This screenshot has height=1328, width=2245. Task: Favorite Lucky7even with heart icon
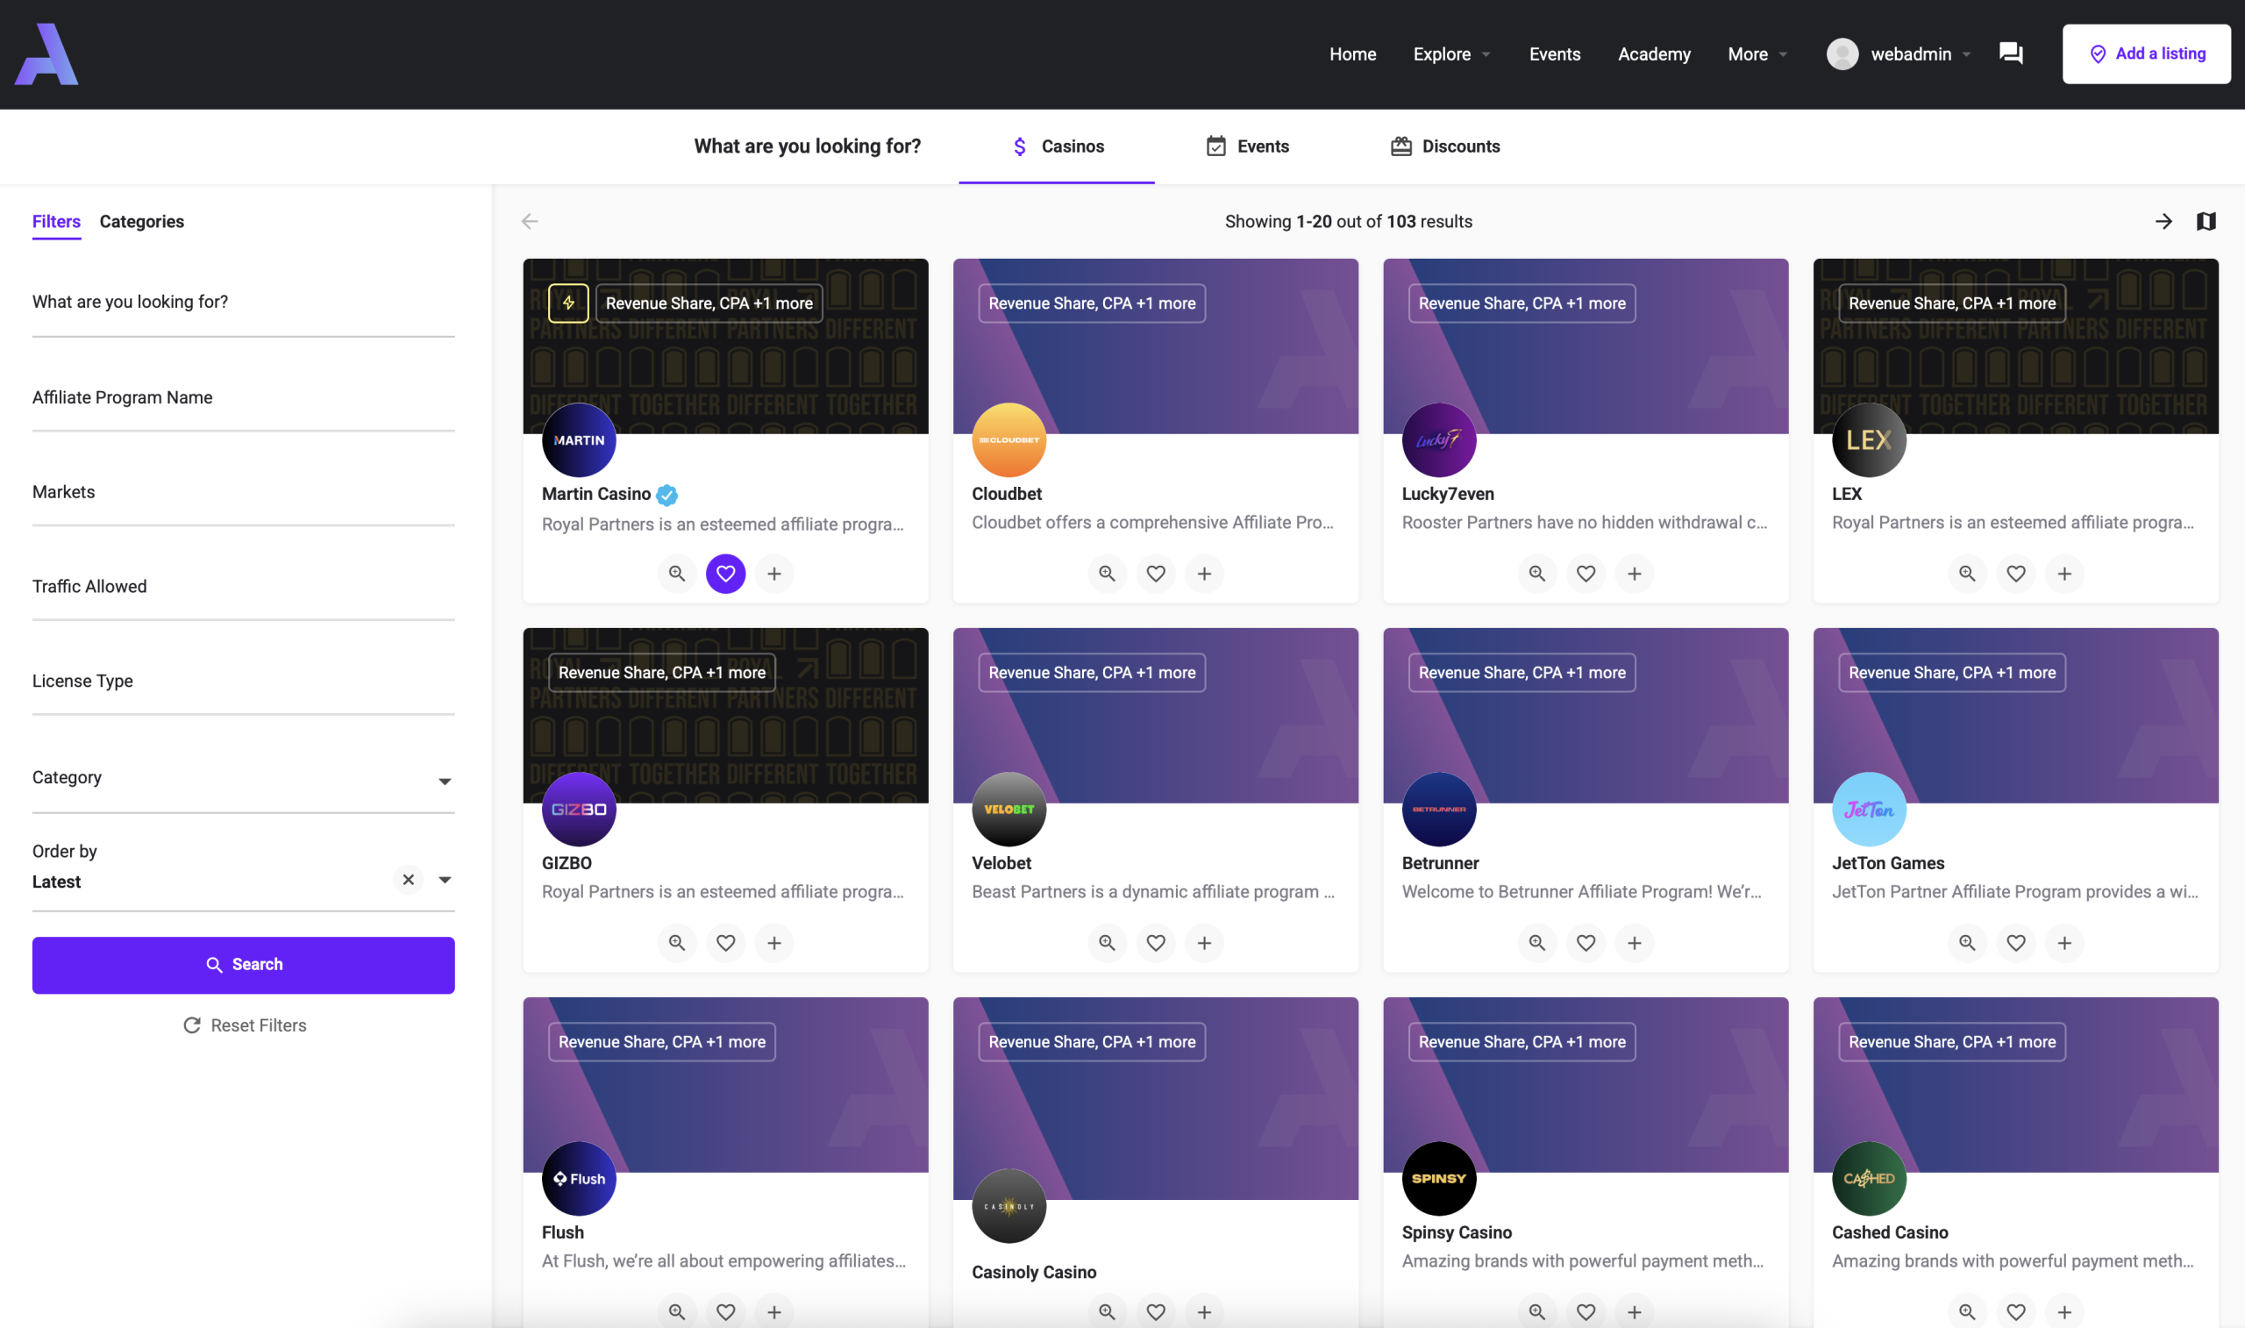coord(1586,574)
